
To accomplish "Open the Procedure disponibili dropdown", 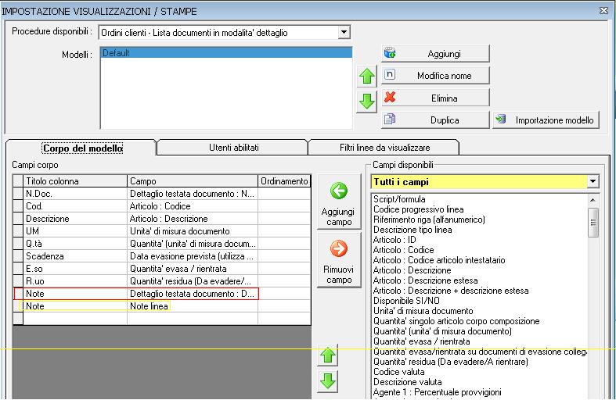I will (344, 32).
